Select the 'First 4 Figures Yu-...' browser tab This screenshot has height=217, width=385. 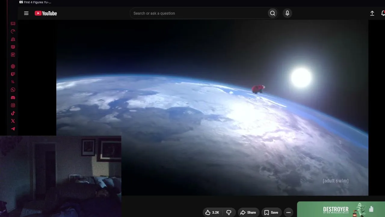pyautogui.click(x=35, y=2)
